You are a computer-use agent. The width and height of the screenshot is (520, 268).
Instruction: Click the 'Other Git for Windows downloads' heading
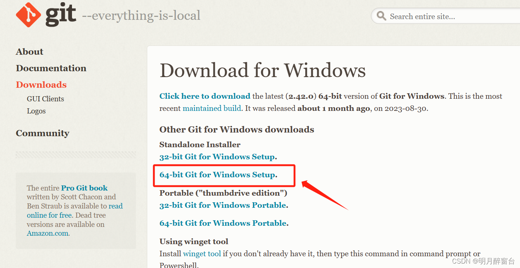(237, 130)
